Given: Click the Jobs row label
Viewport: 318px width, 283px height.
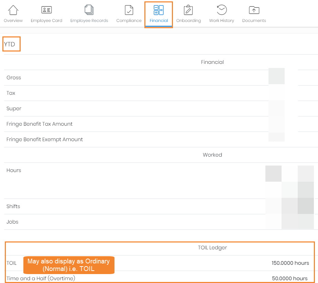Looking at the screenshot, I should point(12,222).
